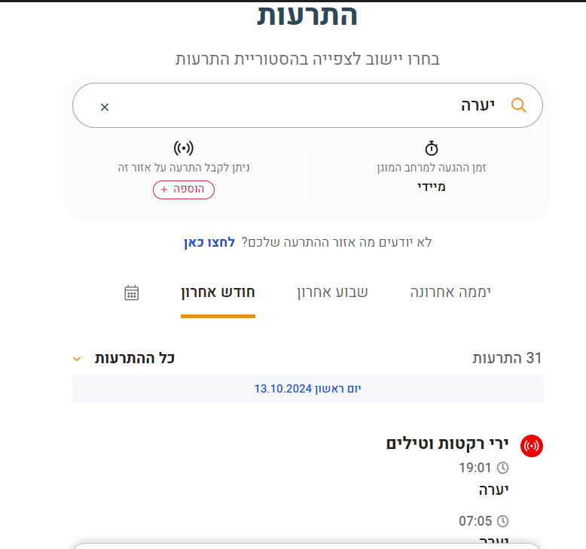The image size is (586, 549).
Task: Click the orange search magnifier icon
Action: (x=518, y=105)
